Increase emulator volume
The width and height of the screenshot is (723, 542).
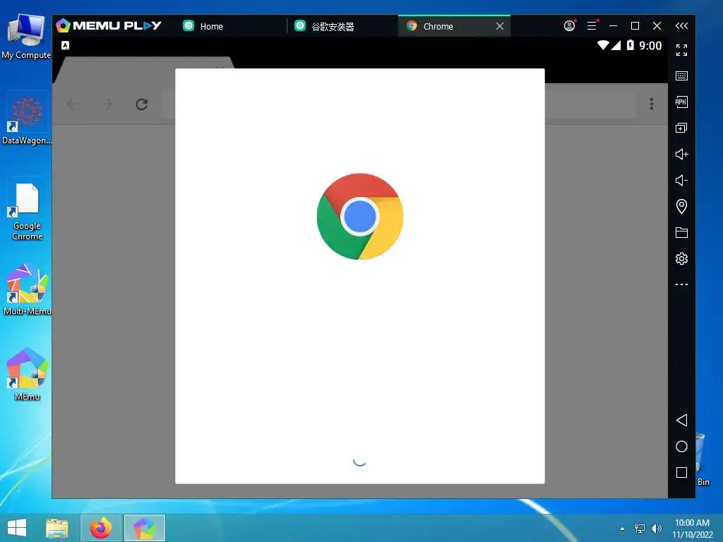pyautogui.click(x=681, y=154)
